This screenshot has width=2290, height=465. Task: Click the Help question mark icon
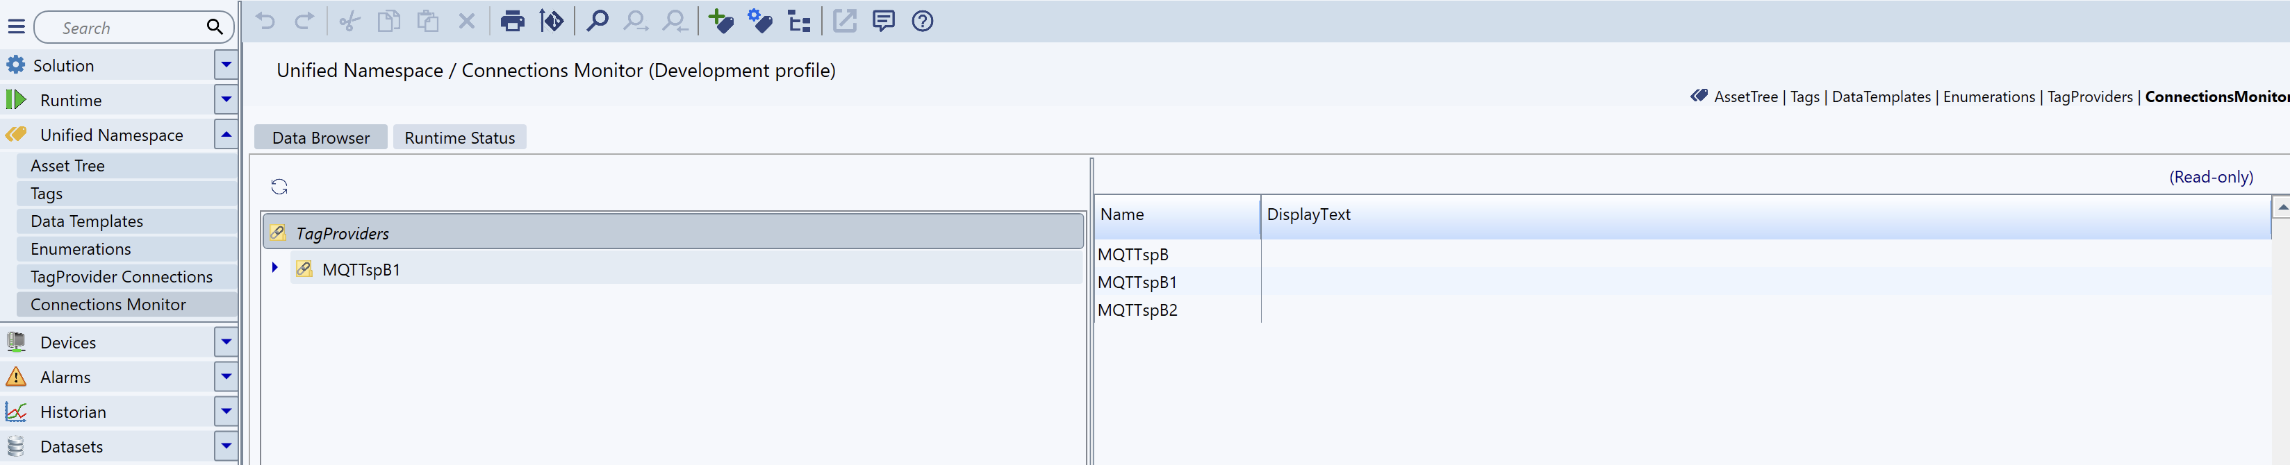coord(922,22)
